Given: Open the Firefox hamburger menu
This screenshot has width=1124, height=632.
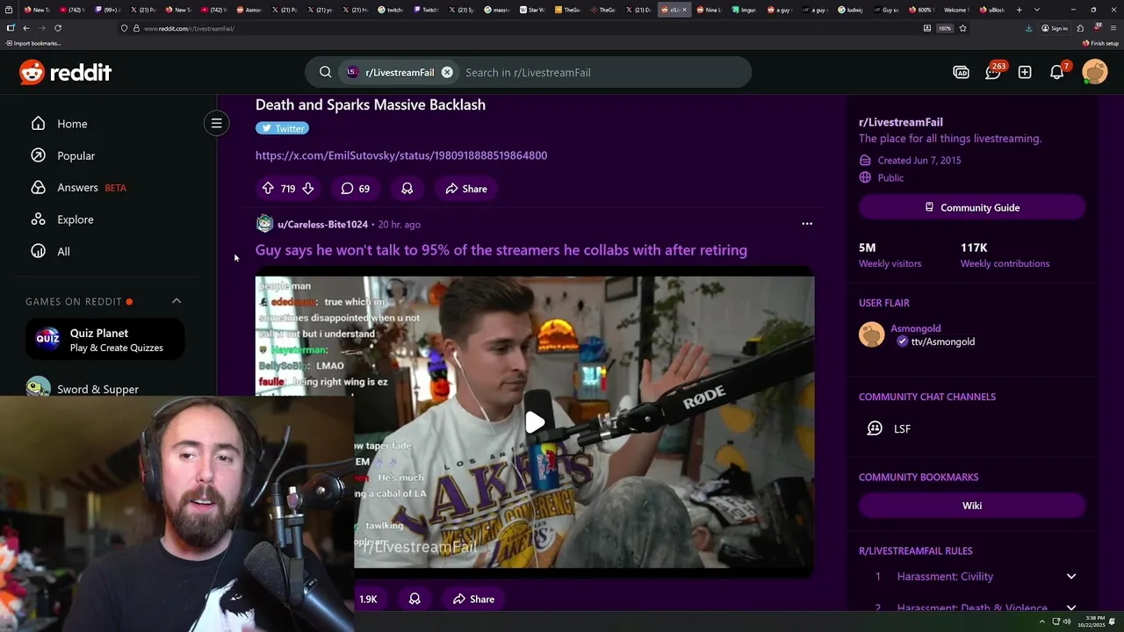Looking at the screenshot, I should 1113,28.
